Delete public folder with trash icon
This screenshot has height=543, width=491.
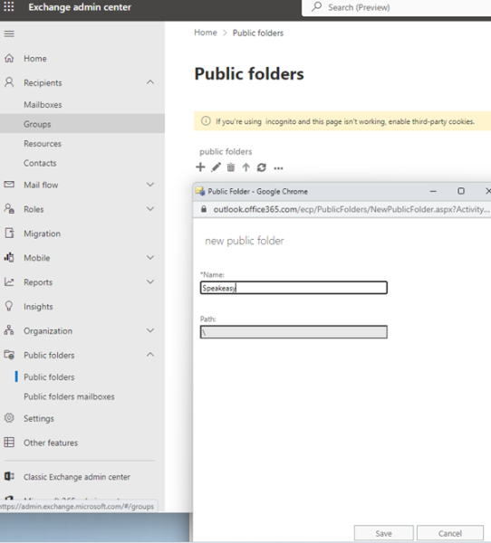pos(231,167)
